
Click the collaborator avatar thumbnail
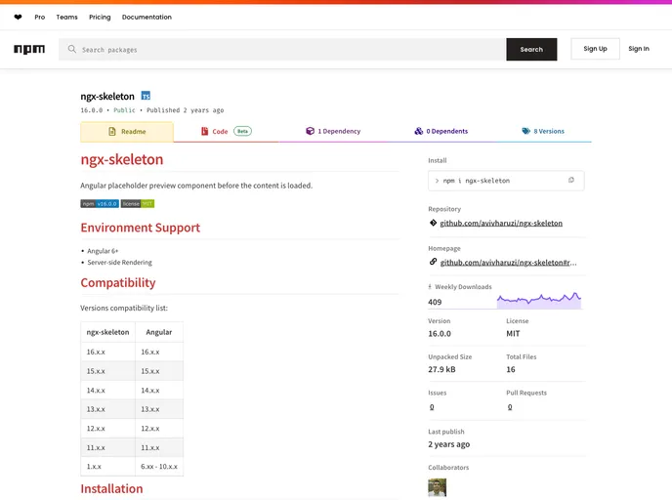tap(438, 487)
